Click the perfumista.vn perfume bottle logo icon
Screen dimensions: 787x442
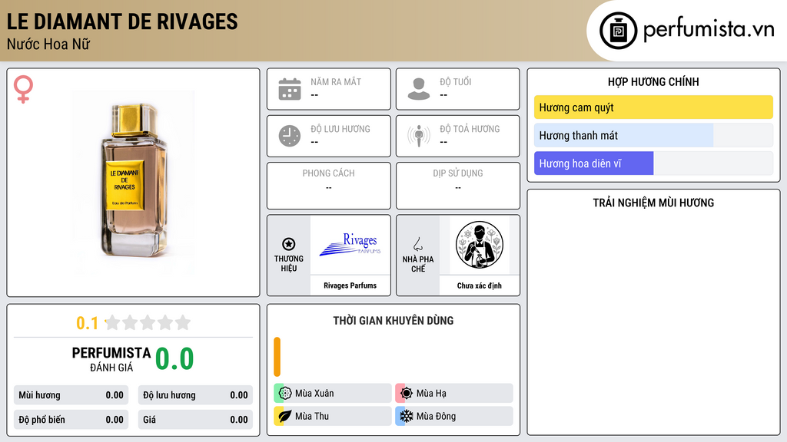(618, 31)
